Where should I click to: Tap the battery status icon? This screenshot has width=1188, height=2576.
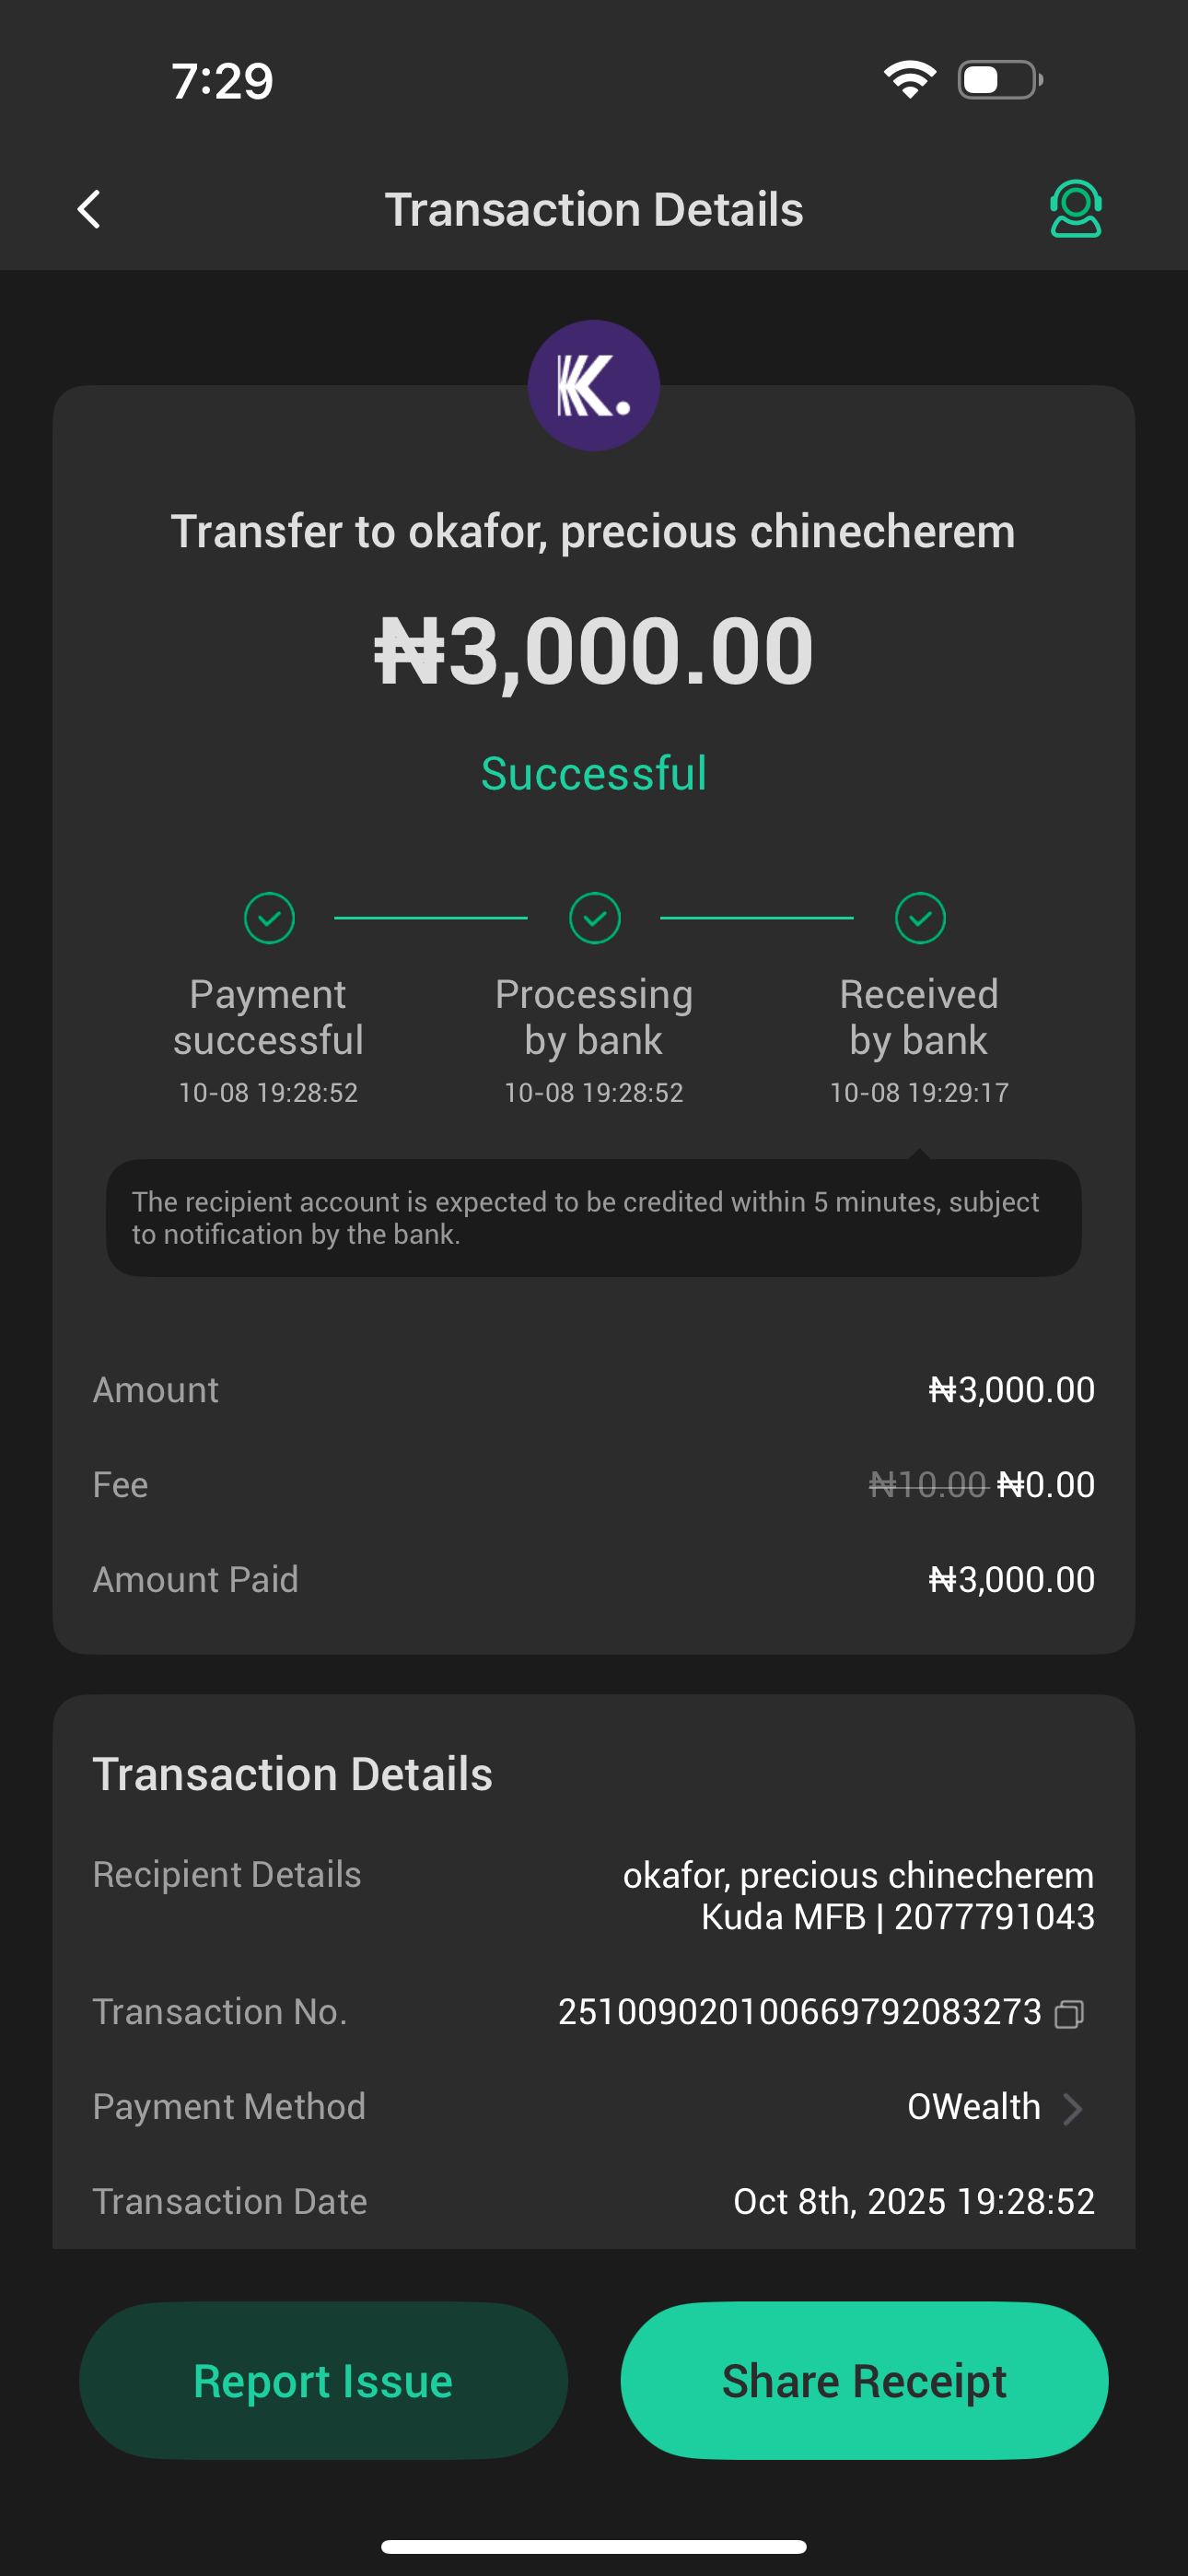tap(999, 79)
